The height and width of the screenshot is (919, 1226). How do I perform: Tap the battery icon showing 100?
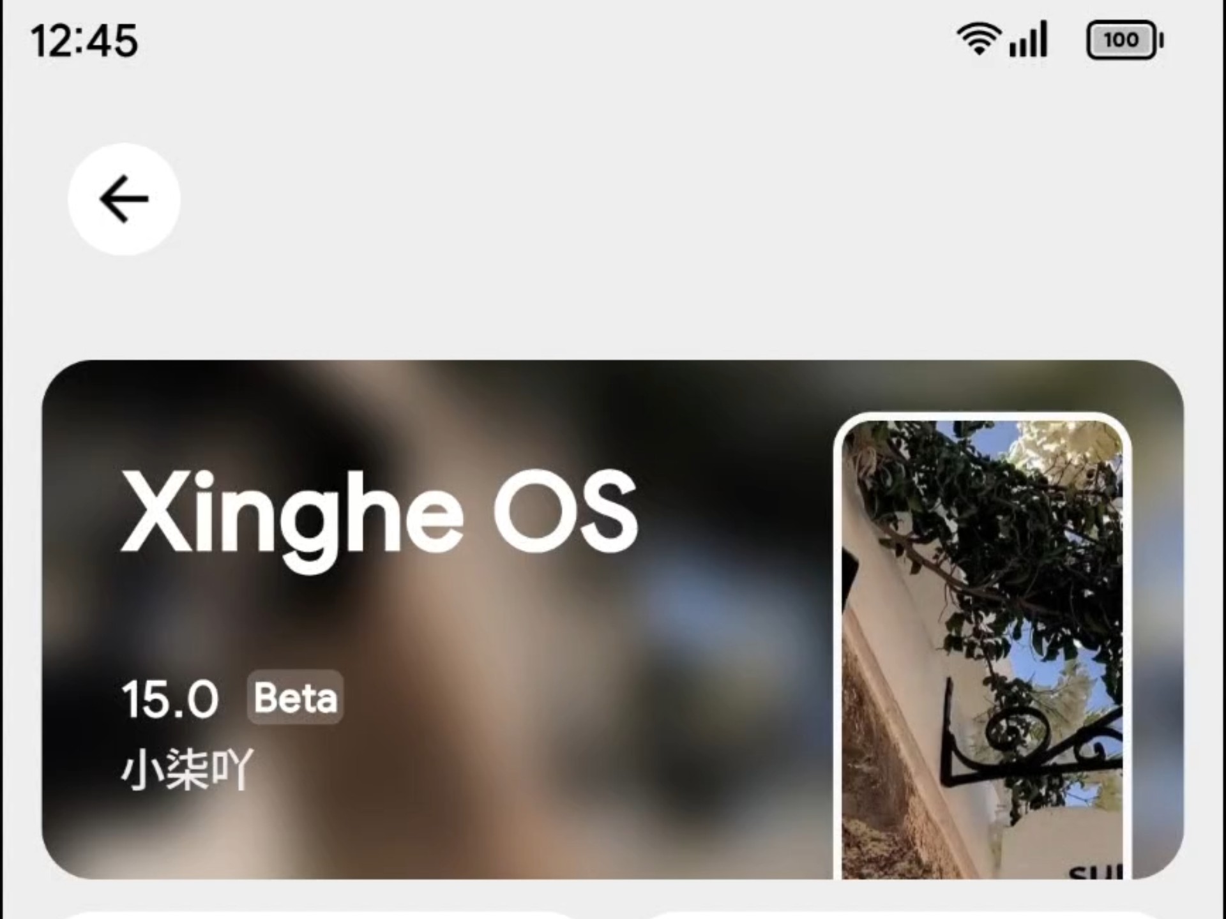tap(1124, 40)
